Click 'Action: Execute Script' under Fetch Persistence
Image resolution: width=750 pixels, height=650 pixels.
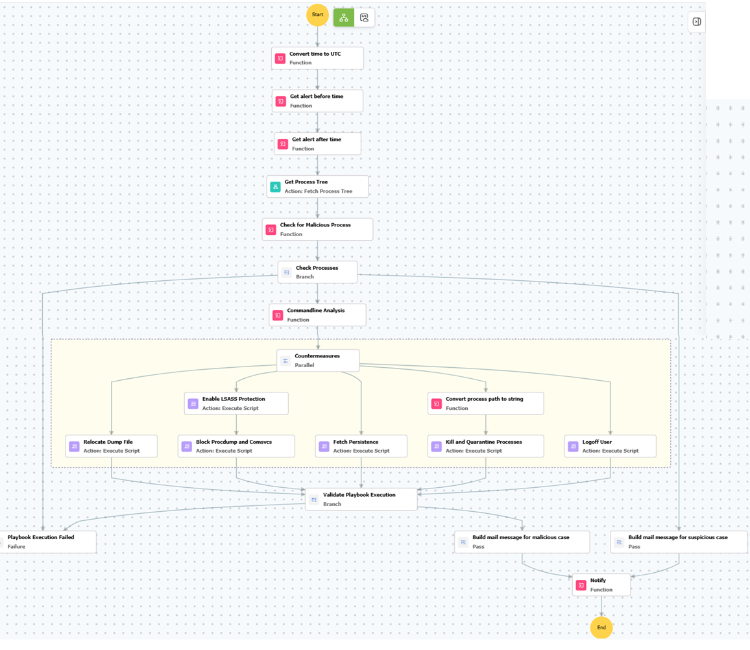[x=361, y=451]
